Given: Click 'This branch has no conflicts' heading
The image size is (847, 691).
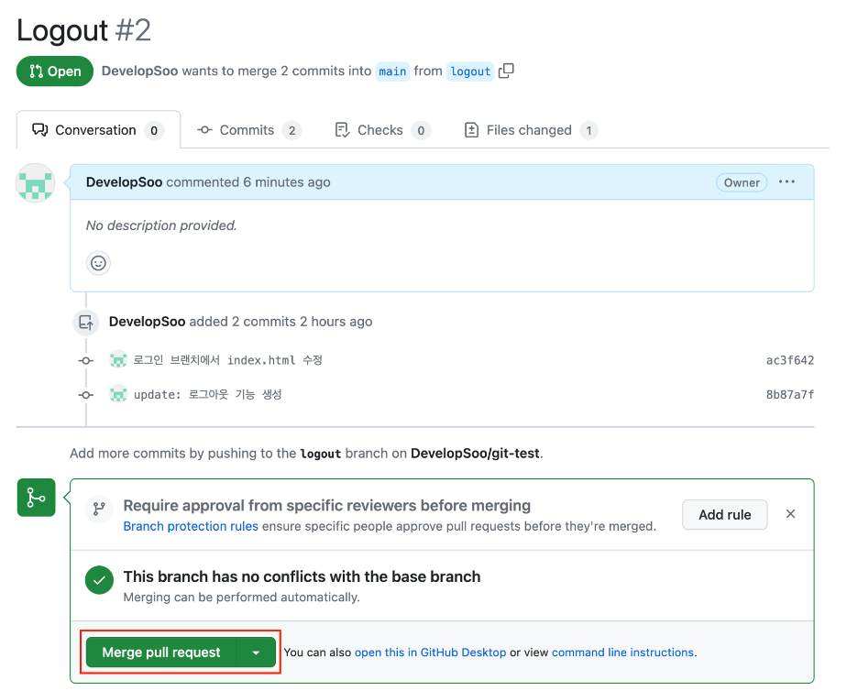Looking at the screenshot, I should (x=302, y=576).
